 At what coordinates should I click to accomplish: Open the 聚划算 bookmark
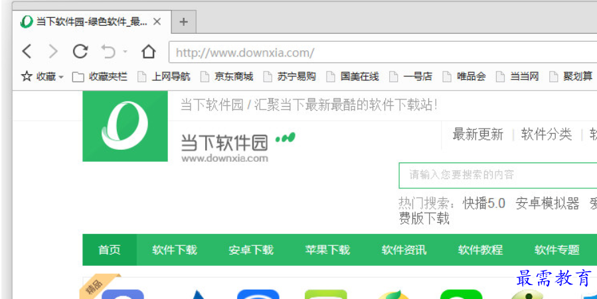(x=570, y=77)
